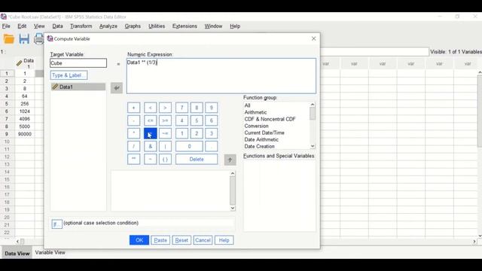Click the plus operator keypad button
This screenshot has height=271, width=482.
[133, 108]
